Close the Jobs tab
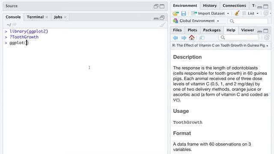The image size is (274, 154). pyautogui.click(x=66, y=17)
